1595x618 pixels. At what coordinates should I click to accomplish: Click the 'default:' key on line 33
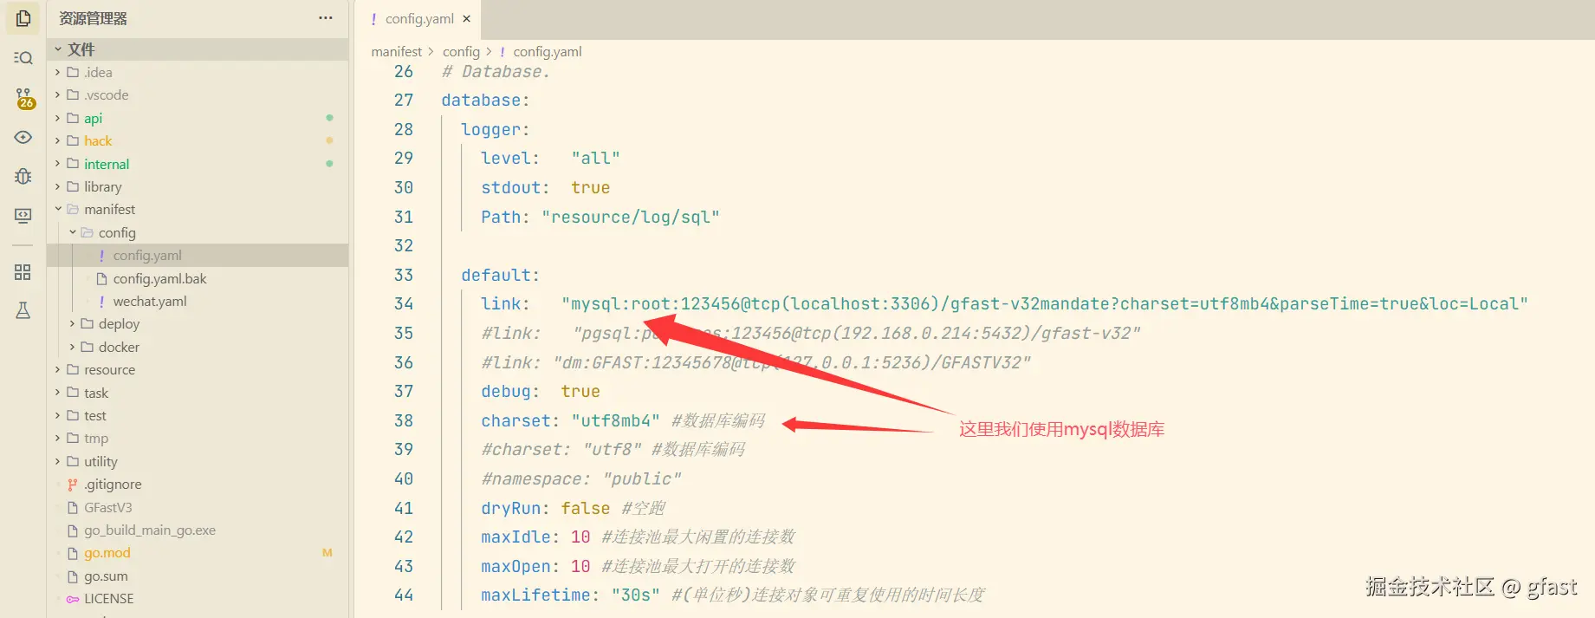pos(501,275)
